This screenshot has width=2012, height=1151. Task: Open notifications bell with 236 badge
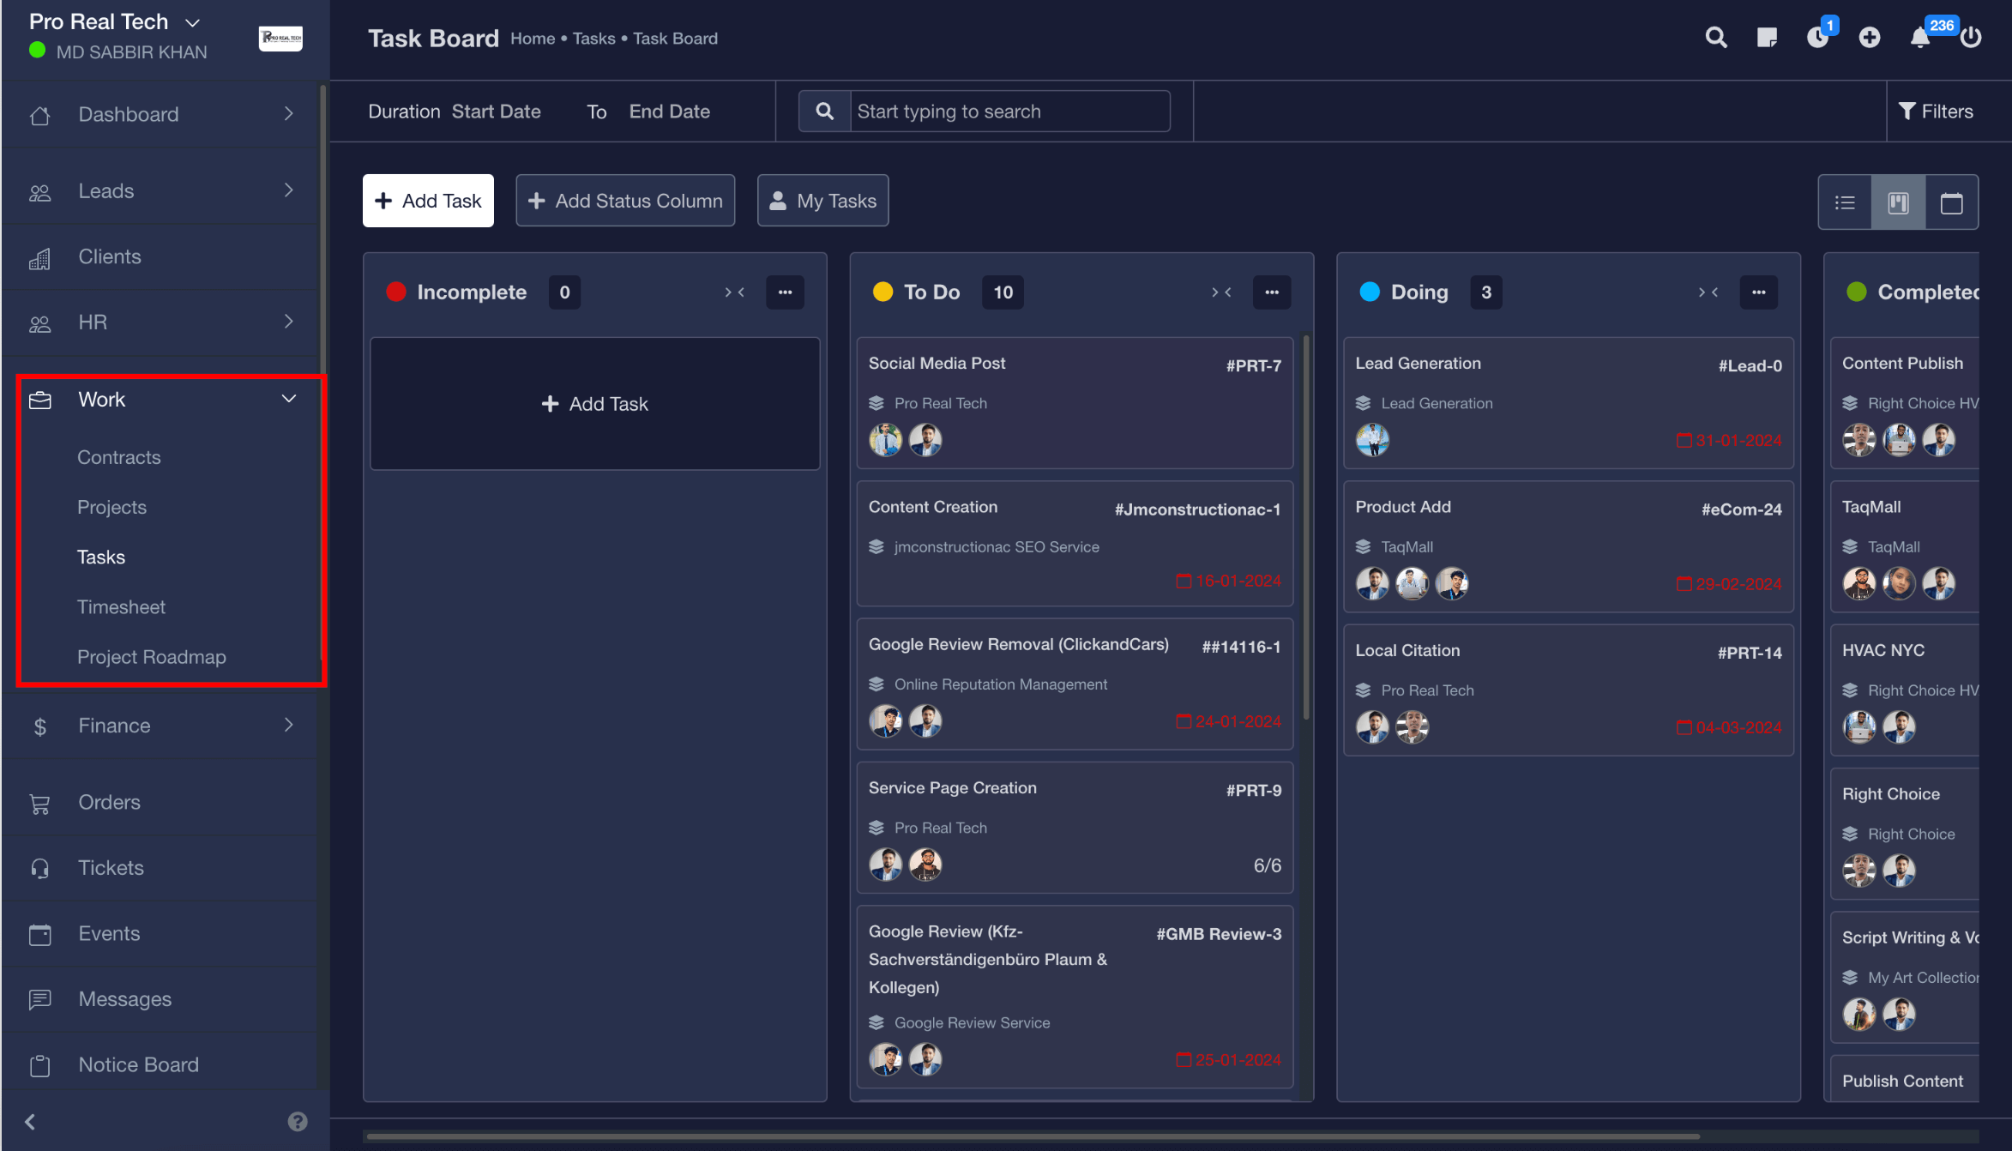(x=1920, y=38)
